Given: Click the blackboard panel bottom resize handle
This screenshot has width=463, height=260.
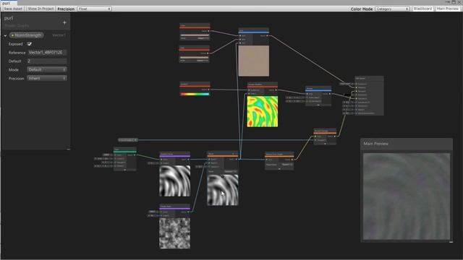Looking at the screenshot, I should tap(69, 149).
